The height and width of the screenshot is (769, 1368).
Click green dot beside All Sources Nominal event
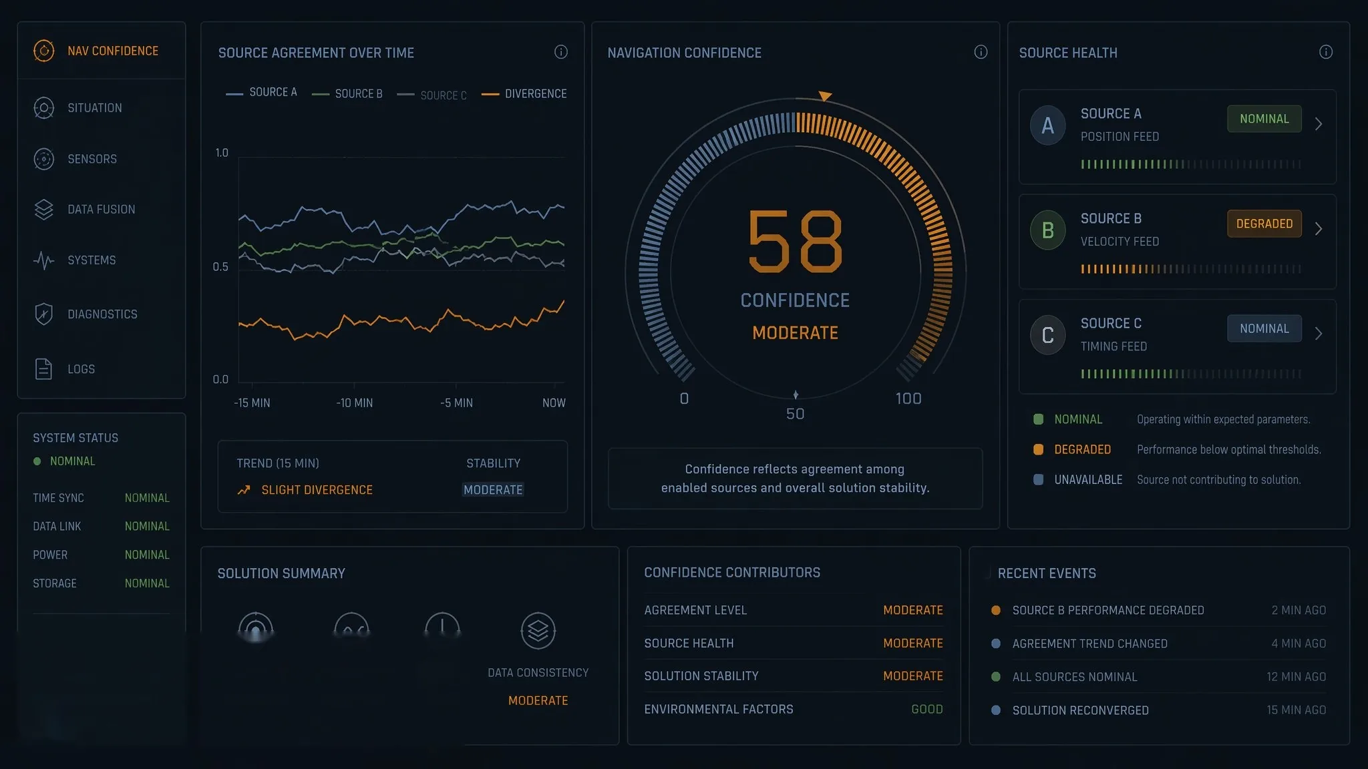tap(996, 677)
